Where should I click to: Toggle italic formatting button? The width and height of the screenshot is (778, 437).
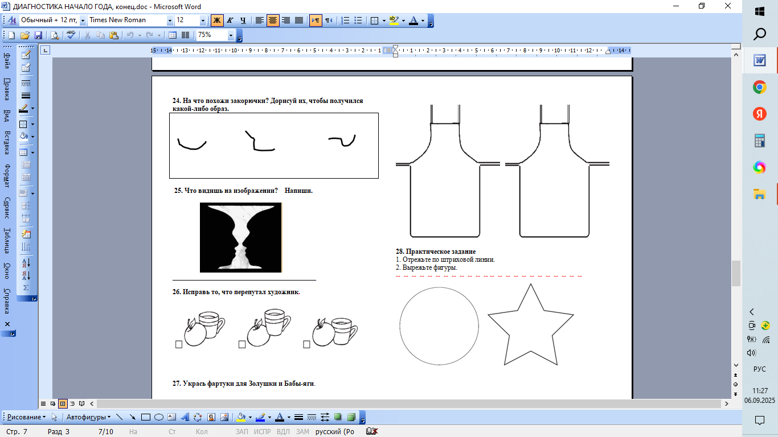230,20
